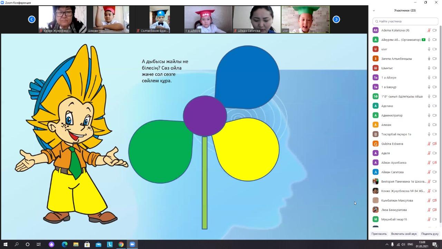Select participant Администратор in the list
Screen dimensions: 442x249
pyautogui.click(x=392, y=115)
